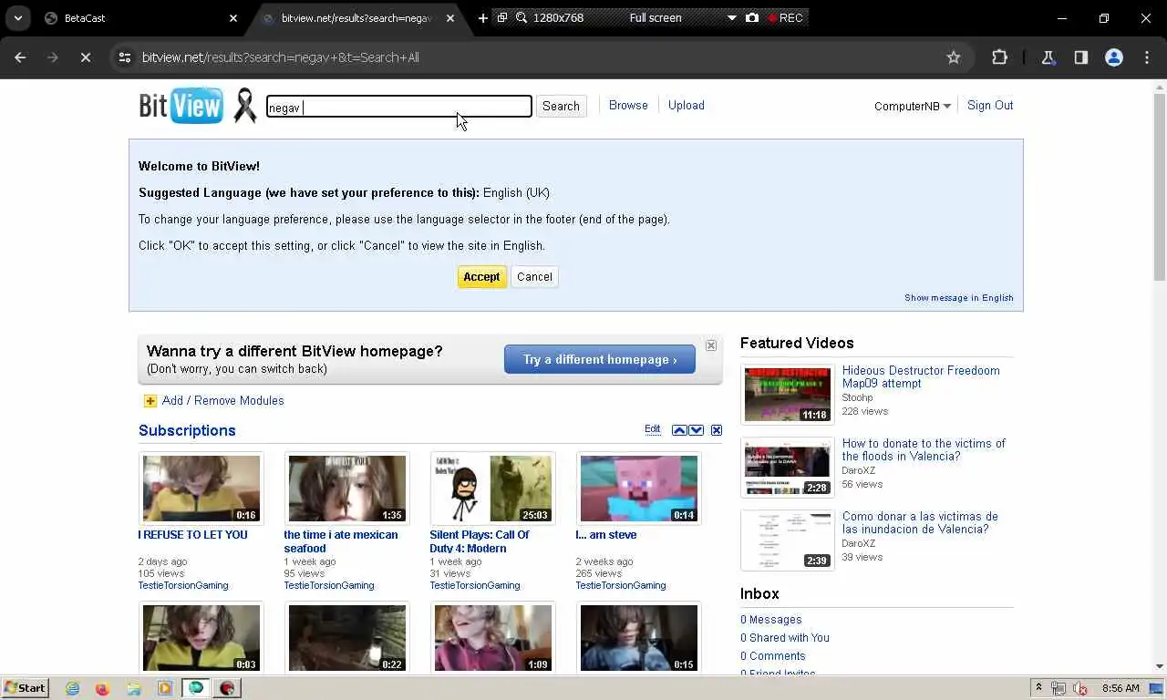The width and height of the screenshot is (1167, 700).
Task: Click the page vertical scrollbar thumb
Action: tap(1159, 187)
